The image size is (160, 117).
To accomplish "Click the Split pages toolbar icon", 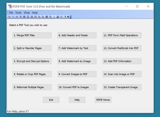I will pyautogui.click(x=13, y=17).
